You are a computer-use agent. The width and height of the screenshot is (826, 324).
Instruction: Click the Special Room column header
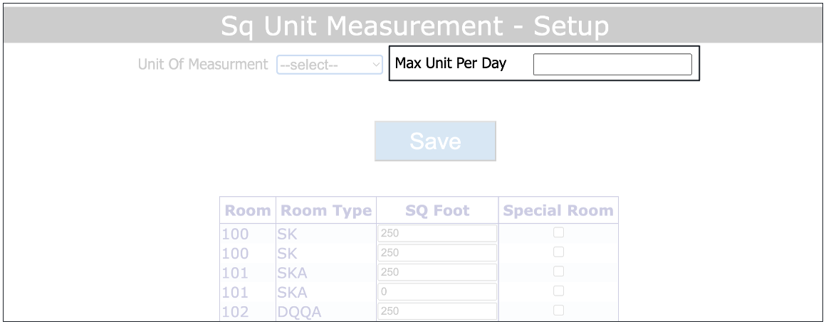point(558,210)
